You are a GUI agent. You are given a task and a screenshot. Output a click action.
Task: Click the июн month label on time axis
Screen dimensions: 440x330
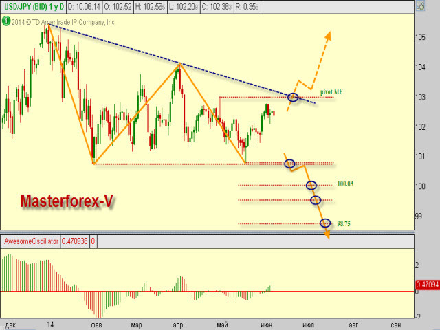[x=266, y=325]
